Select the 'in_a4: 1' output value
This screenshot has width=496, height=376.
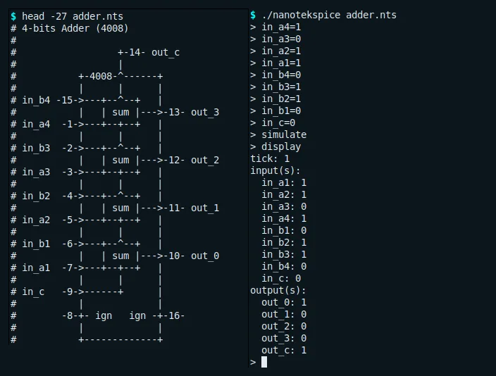tap(284, 219)
